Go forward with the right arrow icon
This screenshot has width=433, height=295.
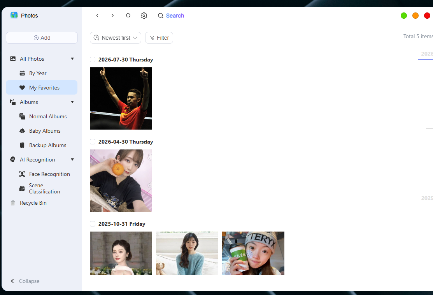[x=113, y=16]
